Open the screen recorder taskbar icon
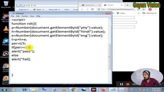 (x=94, y=90)
